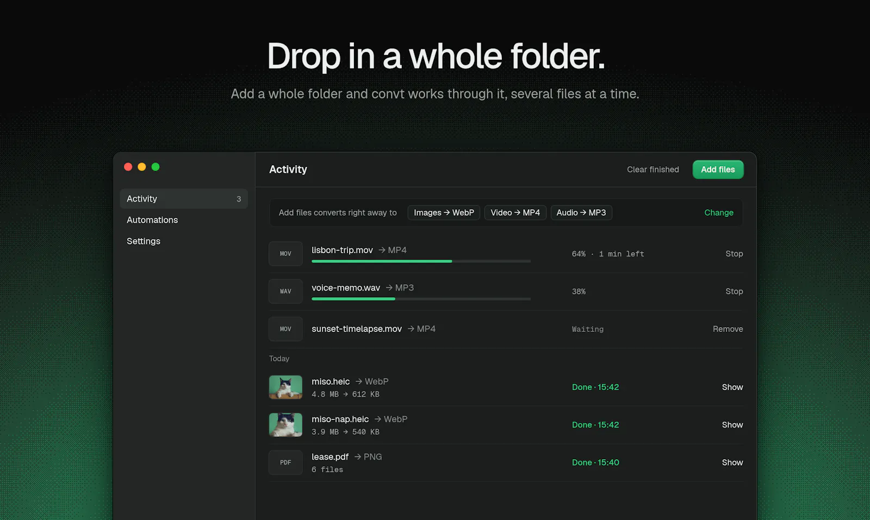The image size is (870, 520).
Task: Click the lisbon-trip.mov file name
Action: pos(342,250)
